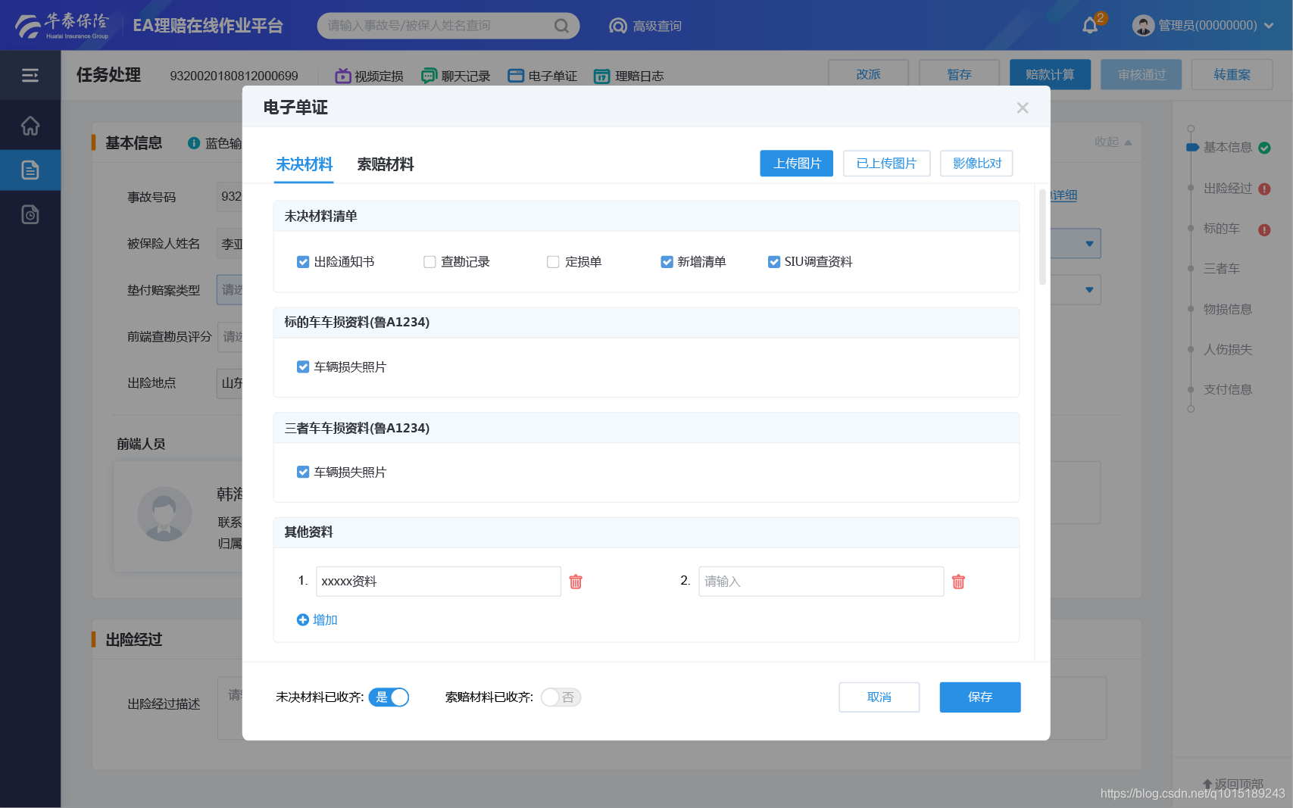The height and width of the screenshot is (808, 1293).
Task: Jump to 支付信息 in step navigation
Action: click(x=1228, y=390)
